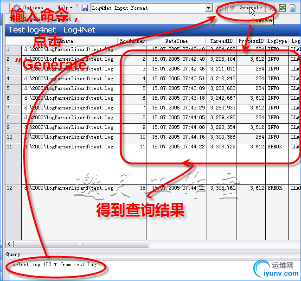Click the DateTime column header
301x281 pixels.
[x=176, y=41]
